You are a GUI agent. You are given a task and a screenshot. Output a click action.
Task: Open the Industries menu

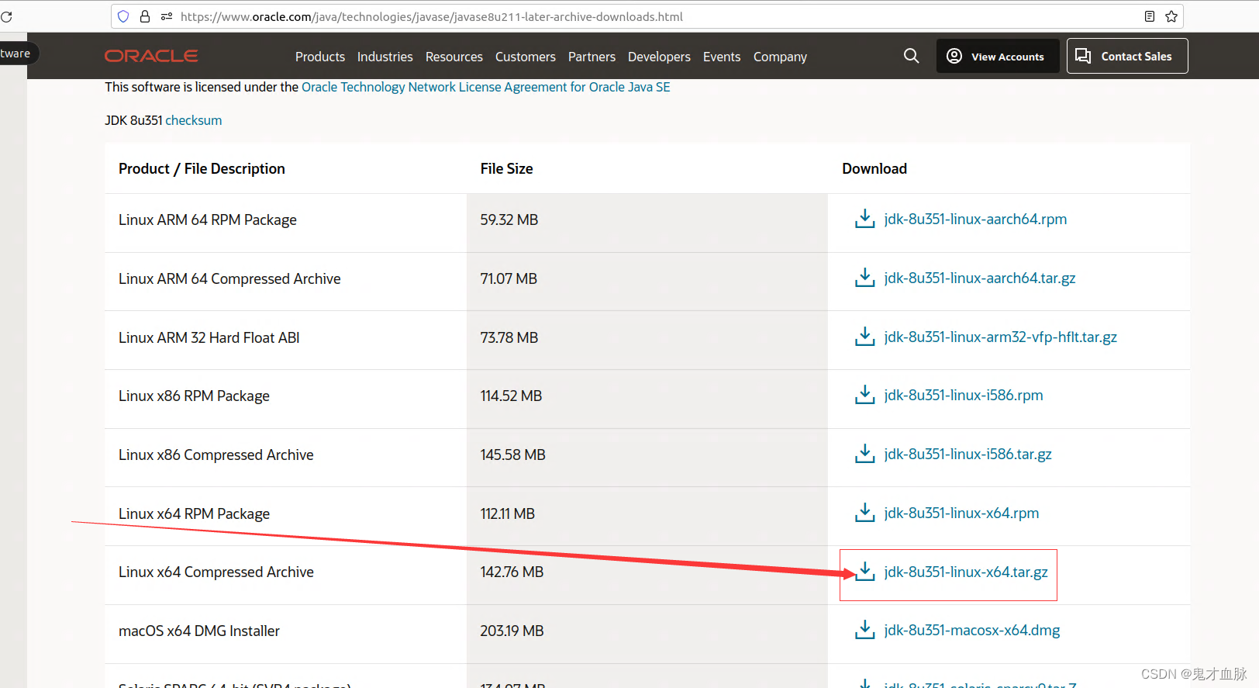click(x=385, y=57)
